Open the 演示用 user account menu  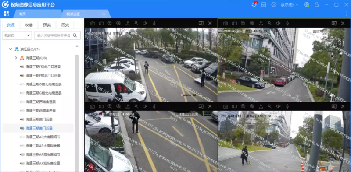290,5
